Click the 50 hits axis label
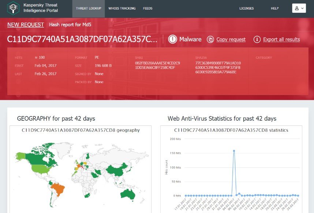This screenshot has width=314, height=213. click(176, 182)
